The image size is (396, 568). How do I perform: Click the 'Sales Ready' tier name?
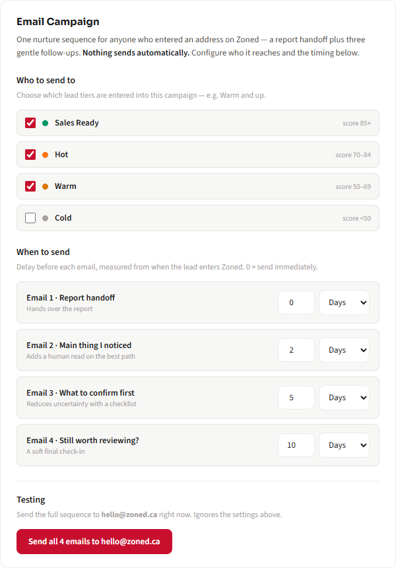click(x=77, y=123)
